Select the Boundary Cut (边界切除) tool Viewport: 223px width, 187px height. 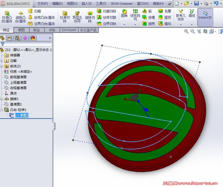106,23
